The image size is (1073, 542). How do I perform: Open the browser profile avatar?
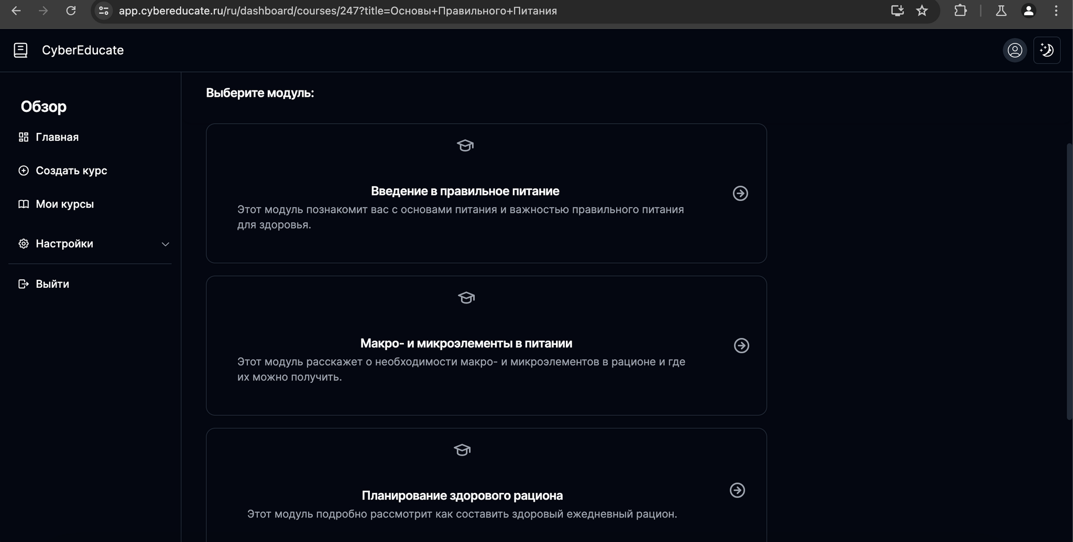(1028, 10)
